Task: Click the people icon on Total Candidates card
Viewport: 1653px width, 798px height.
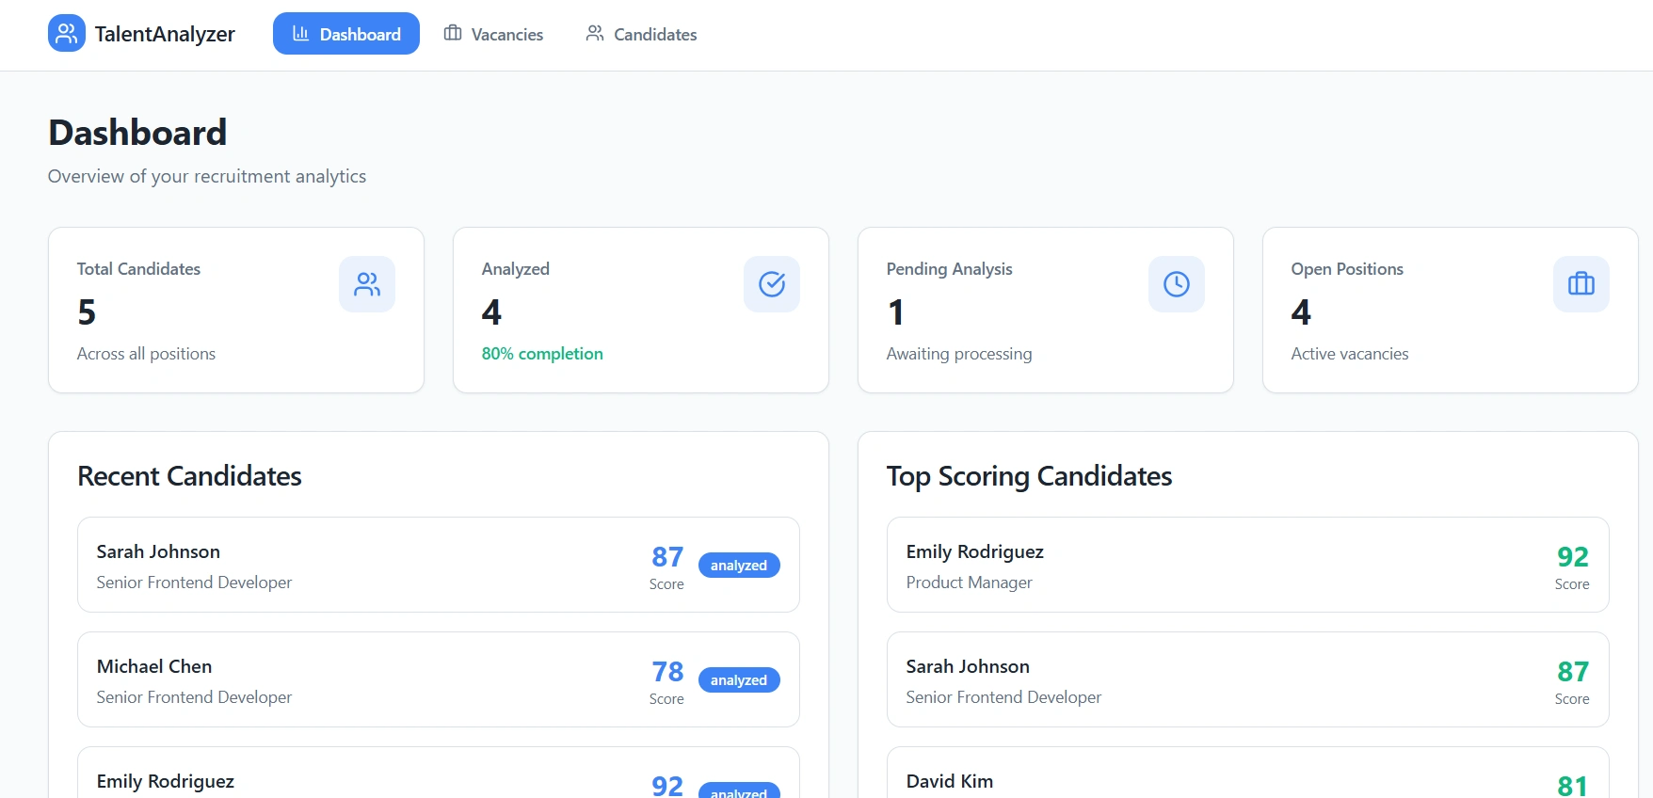Action: coord(367,284)
